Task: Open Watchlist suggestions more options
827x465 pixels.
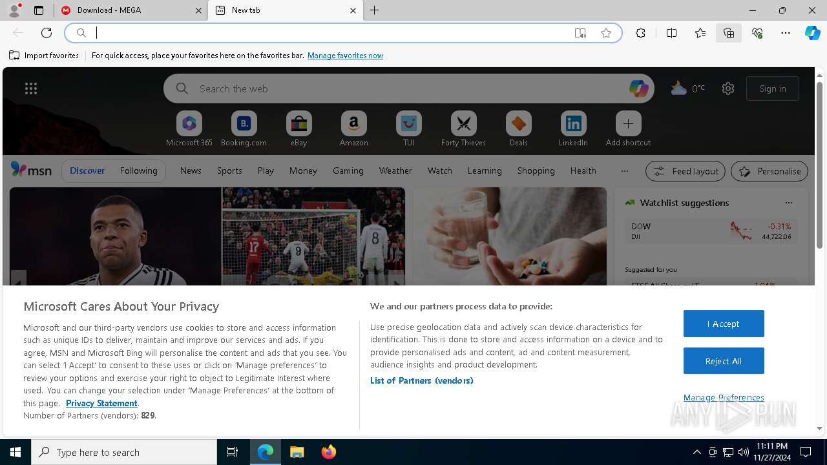Action: [788, 203]
